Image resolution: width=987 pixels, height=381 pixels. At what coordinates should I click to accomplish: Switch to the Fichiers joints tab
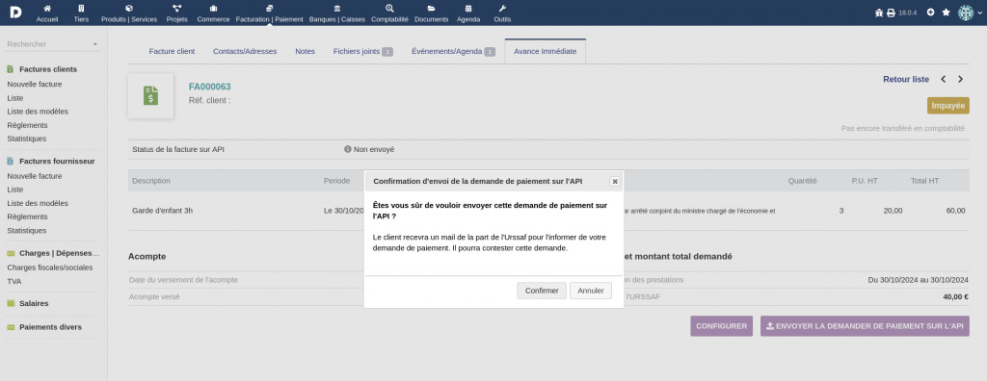pos(363,52)
